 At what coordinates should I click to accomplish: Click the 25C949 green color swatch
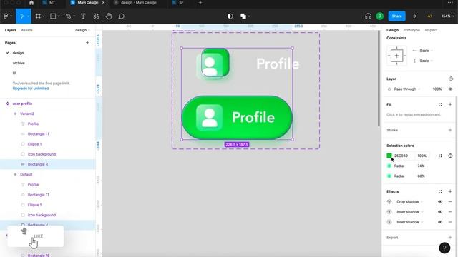[x=389, y=156]
